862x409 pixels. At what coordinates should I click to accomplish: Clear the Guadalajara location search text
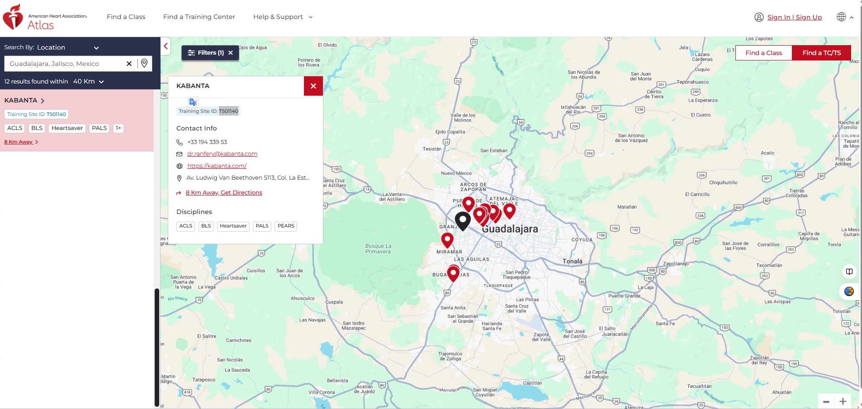[x=129, y=64]
